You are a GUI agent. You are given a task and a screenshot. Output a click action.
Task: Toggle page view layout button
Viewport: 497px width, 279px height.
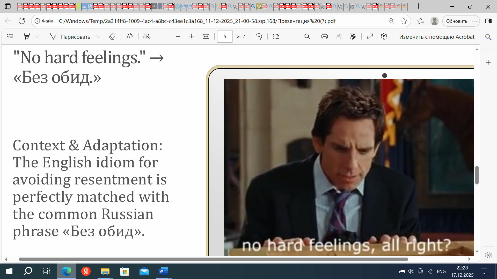276,36
